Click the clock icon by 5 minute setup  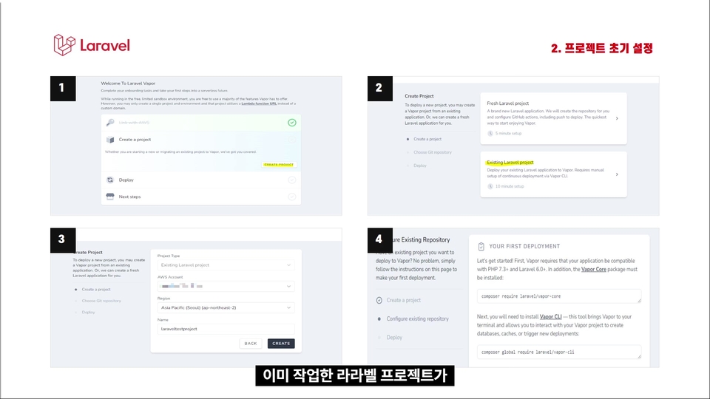coord(490,134)
